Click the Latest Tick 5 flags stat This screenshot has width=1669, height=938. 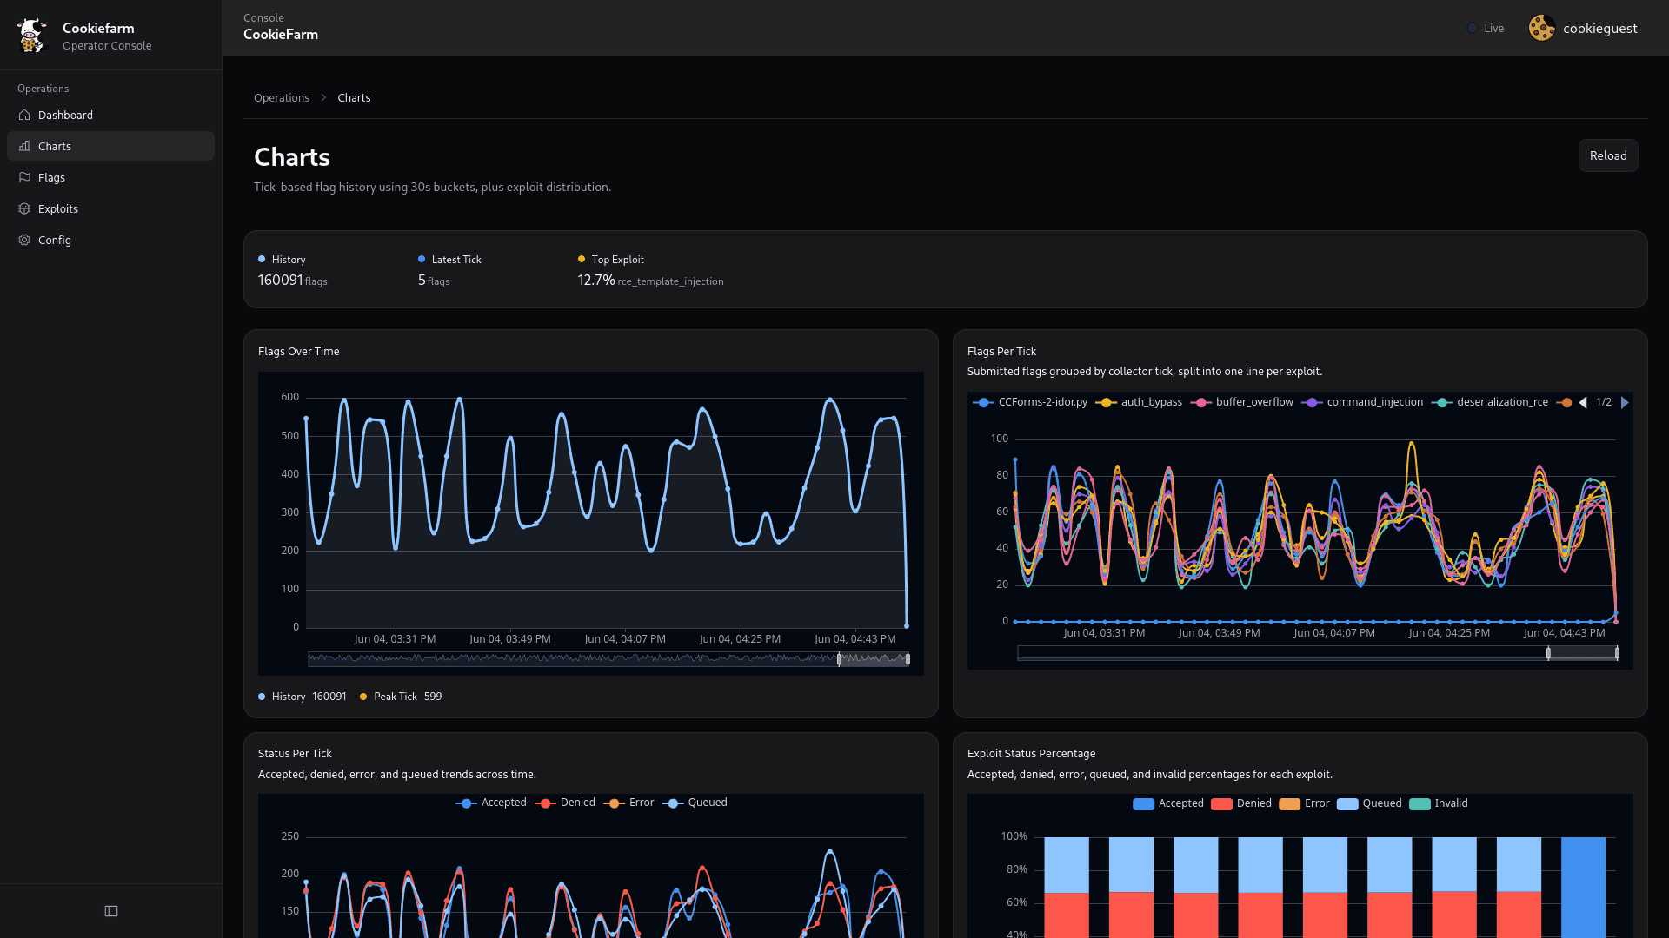[449, 271]
